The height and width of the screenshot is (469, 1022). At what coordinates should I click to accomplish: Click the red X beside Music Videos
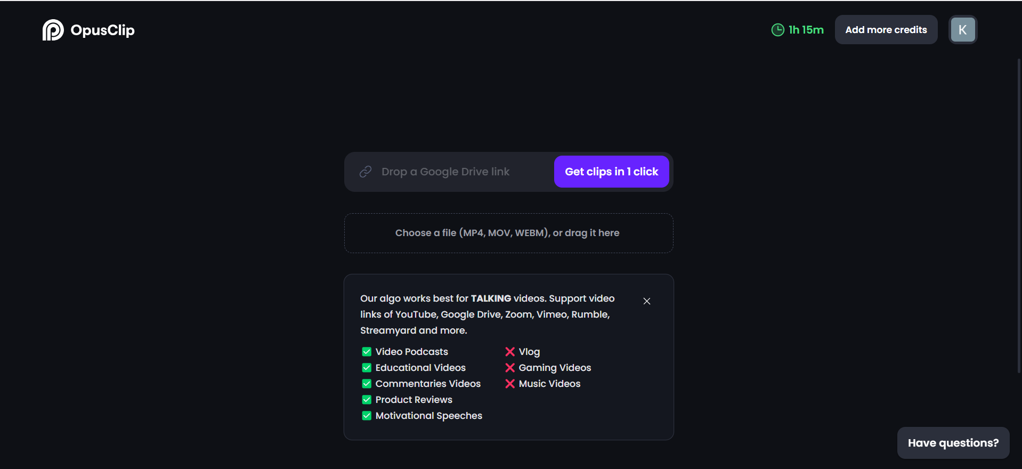point(510,384)
